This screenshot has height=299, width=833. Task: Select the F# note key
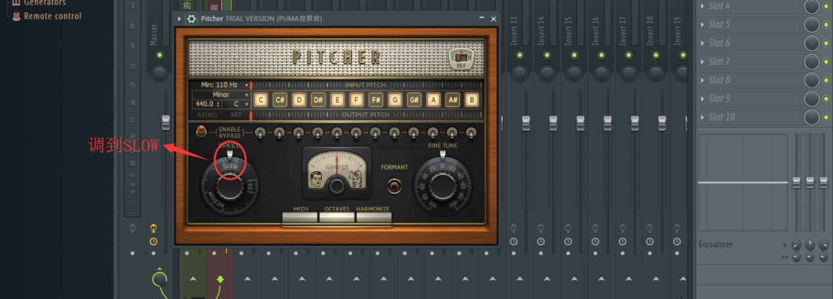coord(376,100)
